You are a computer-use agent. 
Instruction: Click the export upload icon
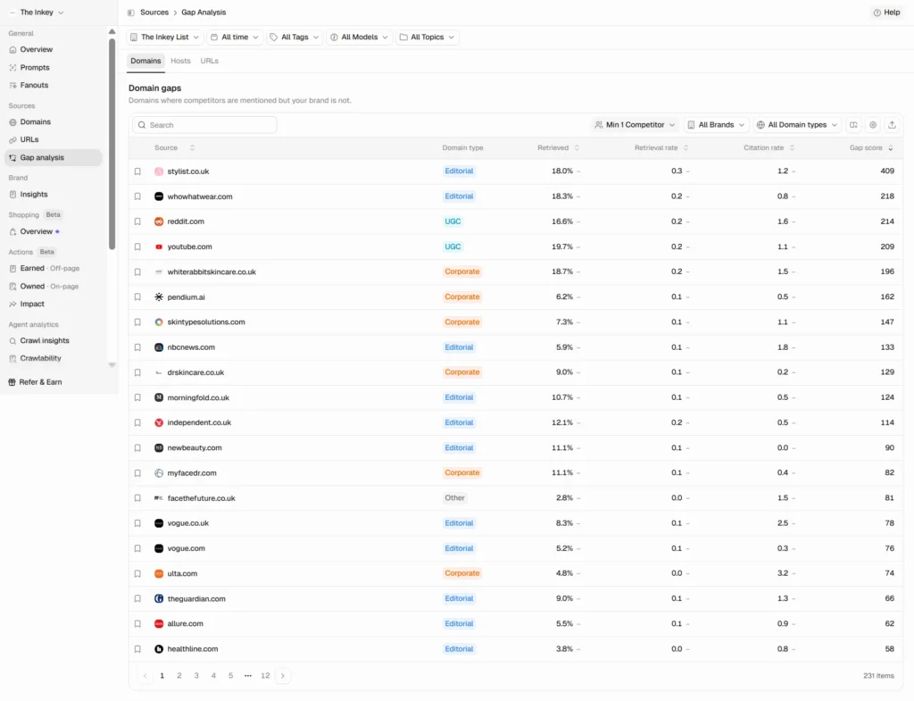click(892, 125)
